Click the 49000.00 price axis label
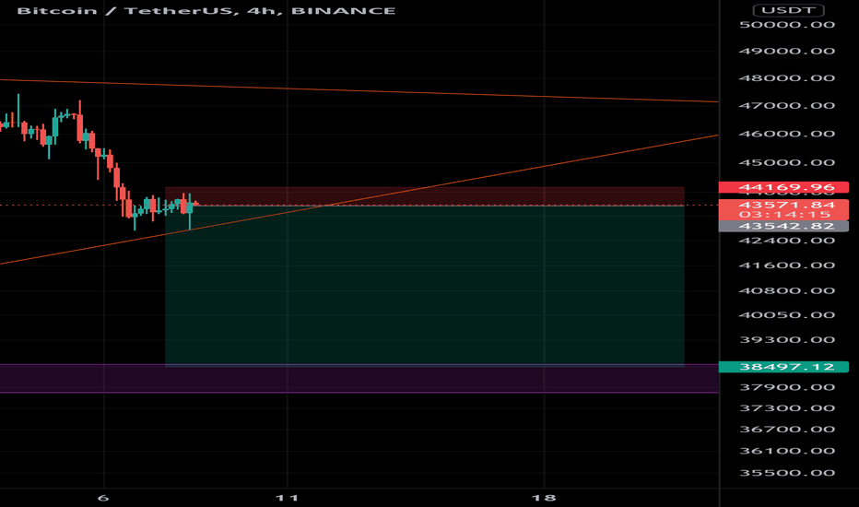This screenshot has width=859, height=507. [x=787, y=51]
